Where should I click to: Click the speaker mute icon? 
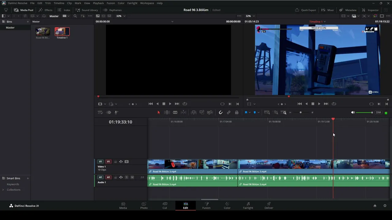[353, 112]
